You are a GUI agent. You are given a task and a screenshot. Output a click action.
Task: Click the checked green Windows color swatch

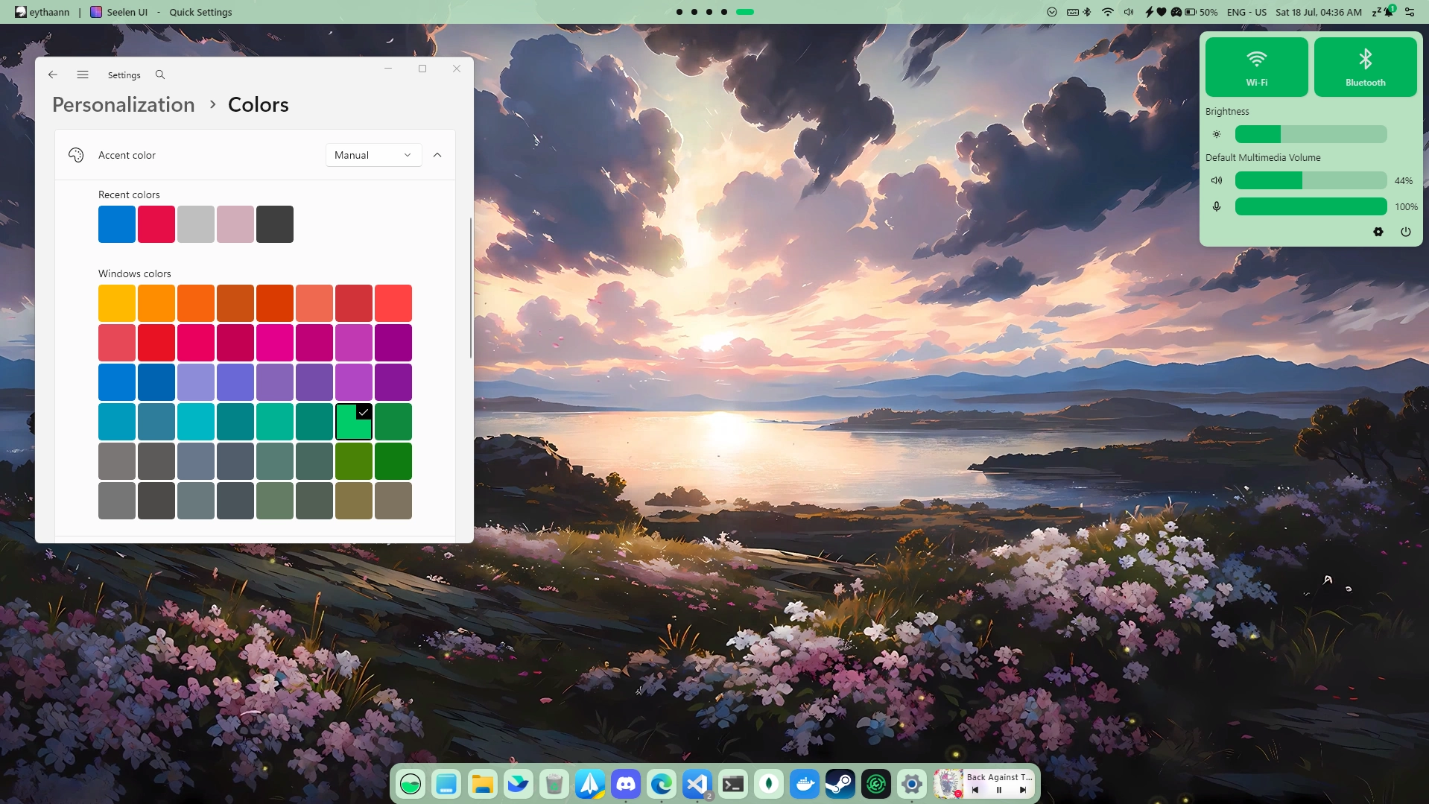tap(354, 422)
